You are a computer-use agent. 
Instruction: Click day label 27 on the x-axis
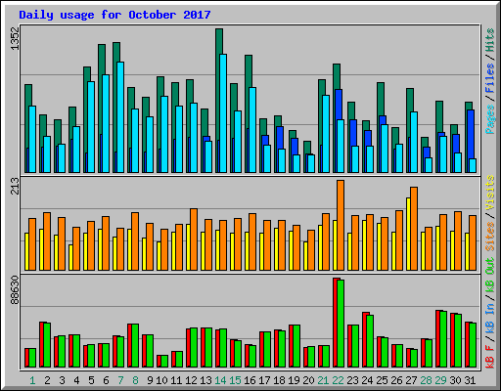click(x=411, y=380)
